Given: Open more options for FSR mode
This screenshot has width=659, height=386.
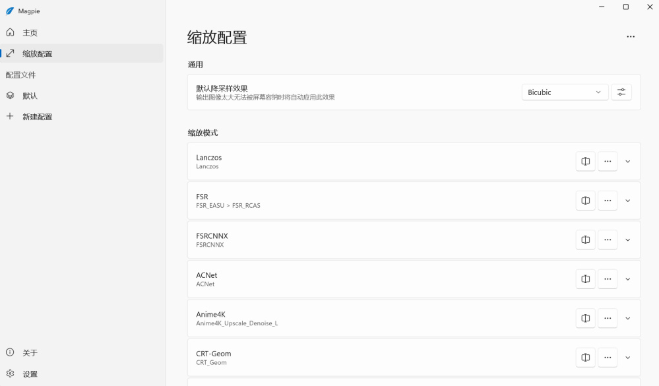Looking at the screenshot, I should 608,201.
